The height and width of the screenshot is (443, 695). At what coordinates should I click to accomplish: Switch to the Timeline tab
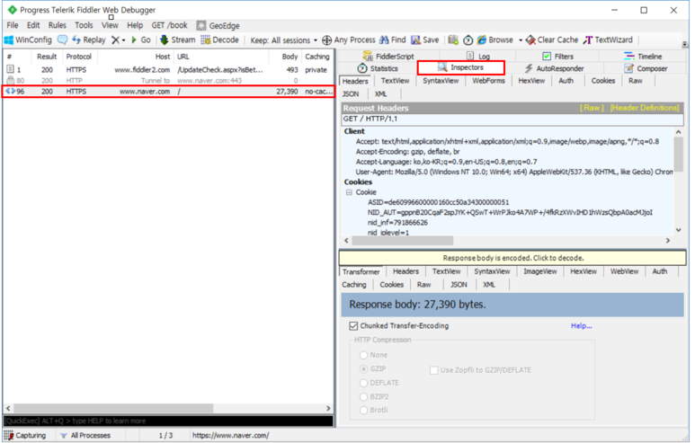643,57
